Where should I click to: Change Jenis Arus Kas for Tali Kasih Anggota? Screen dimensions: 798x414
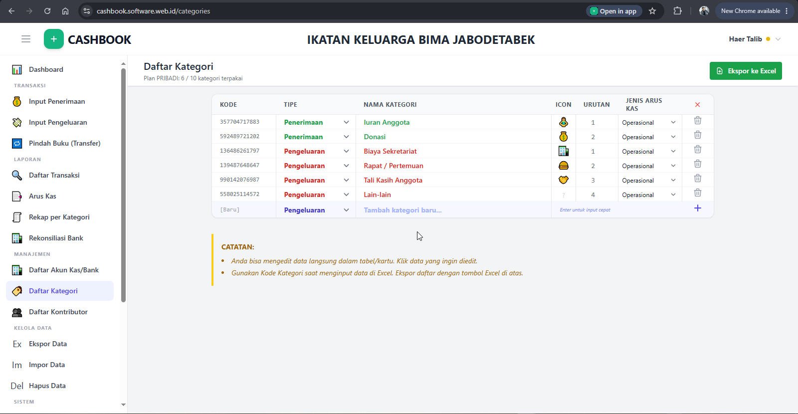pyautogui.click(x=649, y=180)
